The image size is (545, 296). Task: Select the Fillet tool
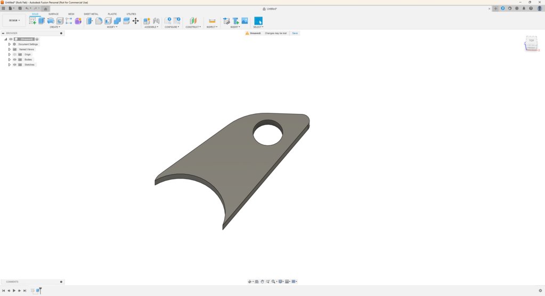point(99,21)
